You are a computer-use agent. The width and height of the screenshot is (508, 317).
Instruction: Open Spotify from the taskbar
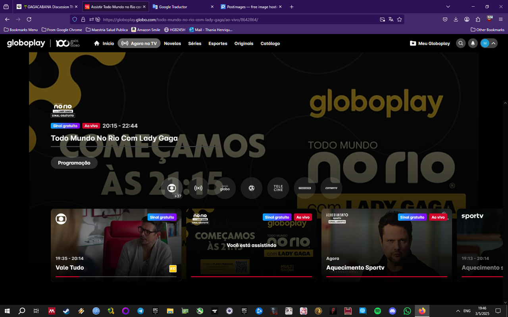[377, 311]
